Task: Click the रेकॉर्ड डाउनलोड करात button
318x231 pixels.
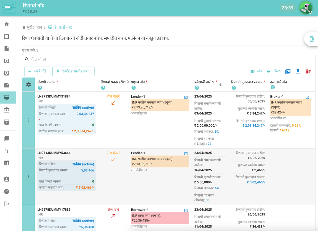Action: (x=73, y=71)
